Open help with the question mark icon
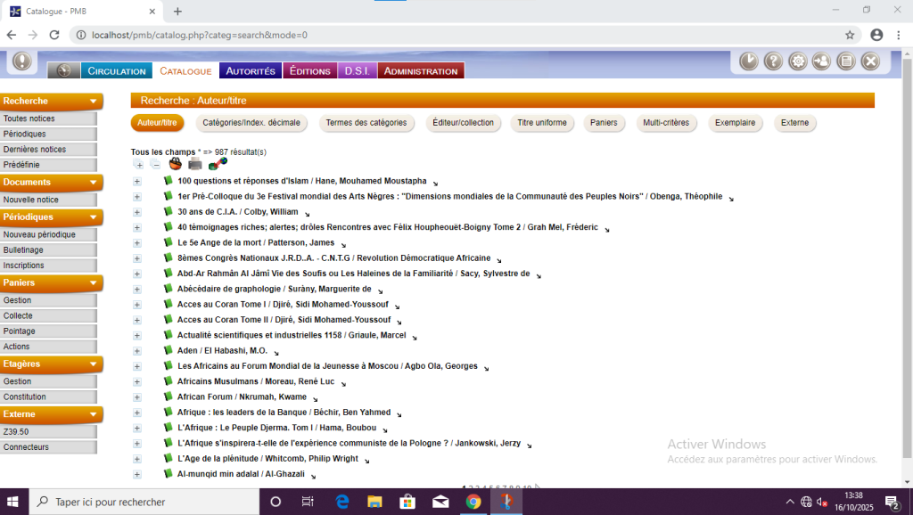The width and height of the screenshot is (913, 515). (x=773, y=61)
